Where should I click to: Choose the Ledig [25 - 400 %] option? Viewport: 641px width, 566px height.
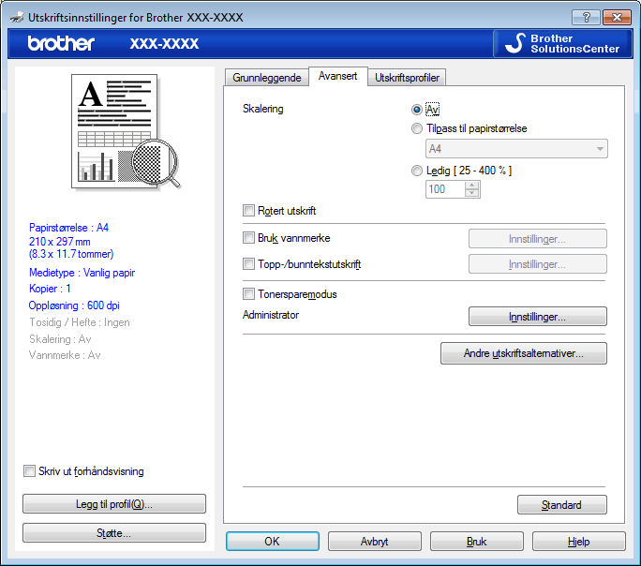pos(417,171)
